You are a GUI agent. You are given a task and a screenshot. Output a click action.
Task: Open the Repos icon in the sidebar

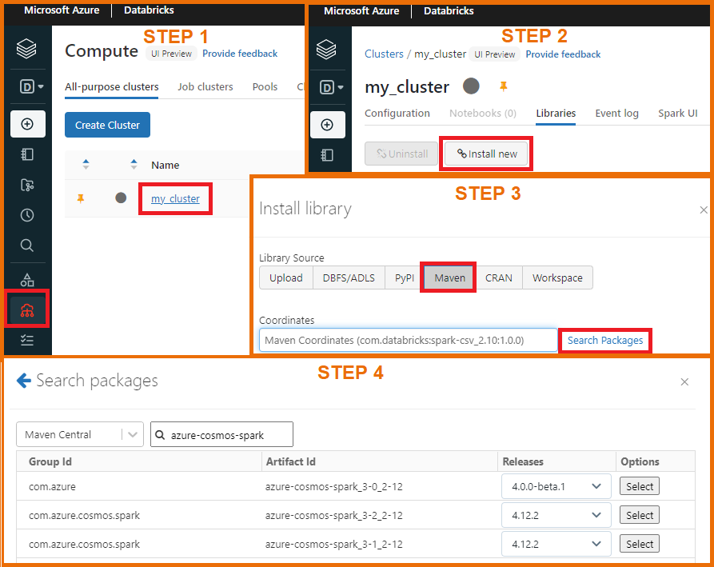click(27, 185)
